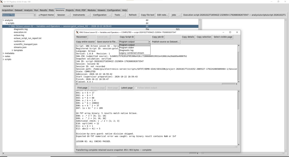The image size is (289, 157).
Task: Expand the template folder
Action: click(x=12, y=50)
